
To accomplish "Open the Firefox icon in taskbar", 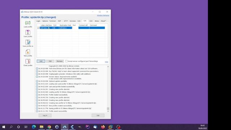I will [x=103, y=127].
